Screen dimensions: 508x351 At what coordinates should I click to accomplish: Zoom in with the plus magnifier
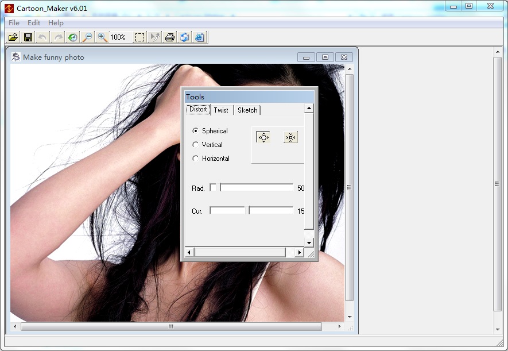tap(102, 37)
